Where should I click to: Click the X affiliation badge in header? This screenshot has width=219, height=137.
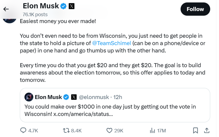click(x=71, y=6)
